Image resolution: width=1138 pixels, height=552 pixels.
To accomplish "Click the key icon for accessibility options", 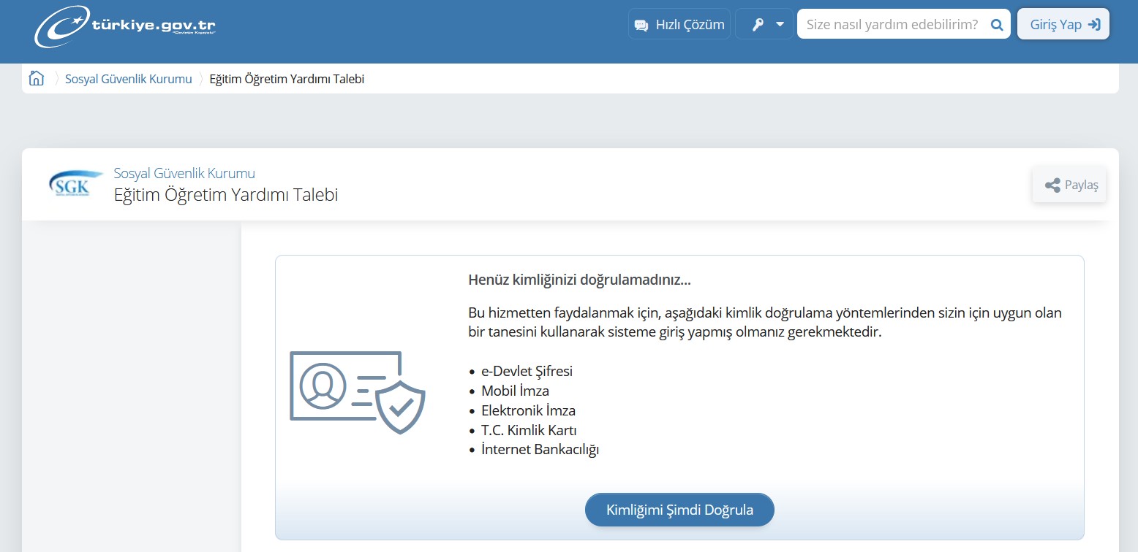I will (x=758, y=24).
